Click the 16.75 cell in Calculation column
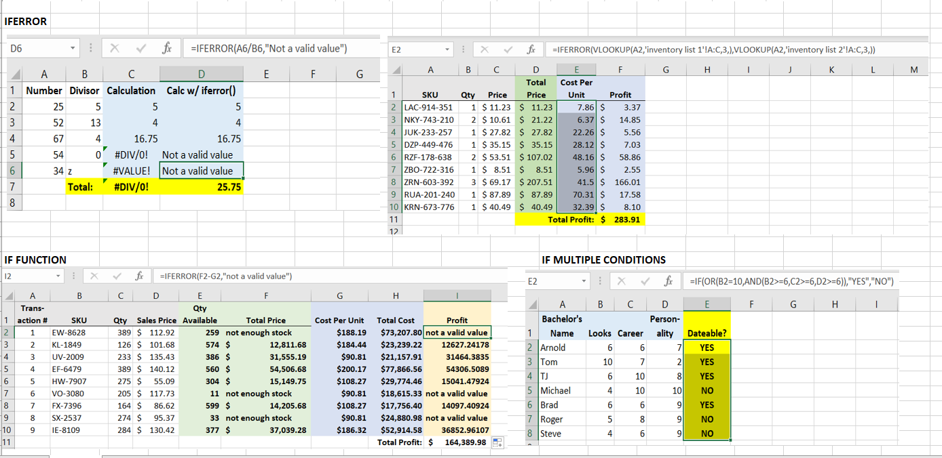This screenshot has height=458, width=942. pyautogui.click(x=131, y=138)
